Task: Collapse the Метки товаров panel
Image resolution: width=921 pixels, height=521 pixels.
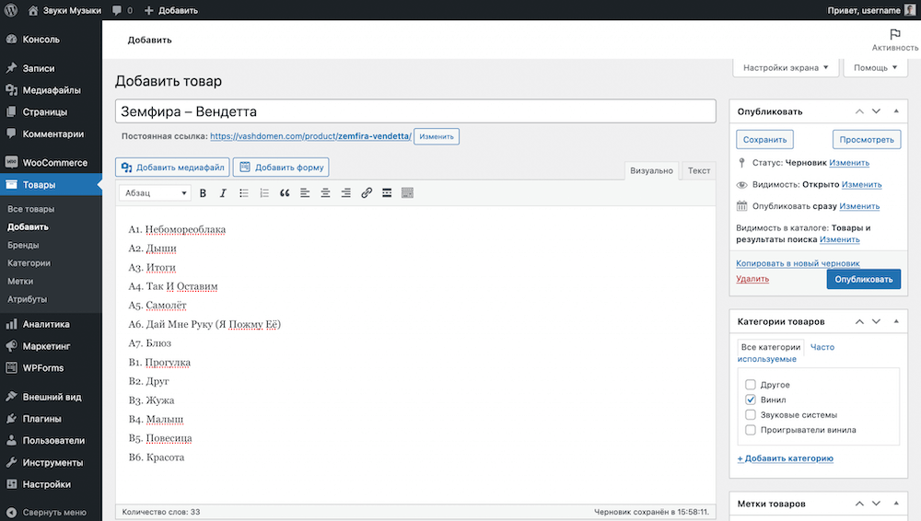Action: 896,504
